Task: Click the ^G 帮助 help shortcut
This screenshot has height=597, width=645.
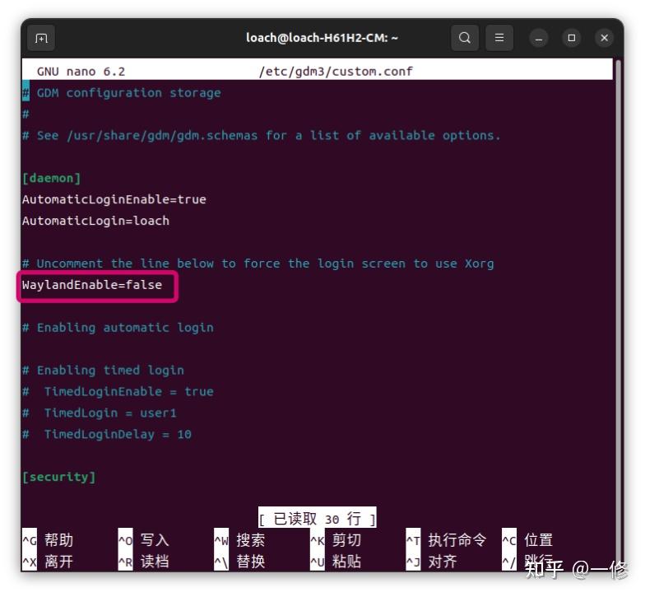Action: 48,540
